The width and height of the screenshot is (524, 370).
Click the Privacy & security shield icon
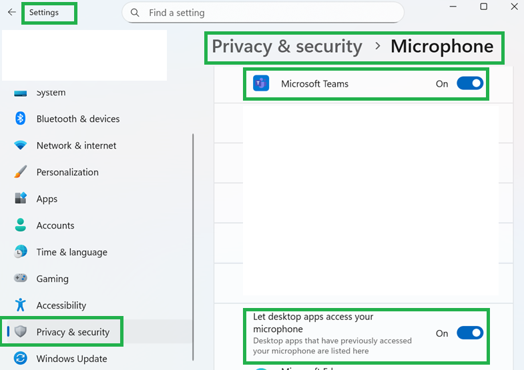pyautogui.click(x=21, y=331)
